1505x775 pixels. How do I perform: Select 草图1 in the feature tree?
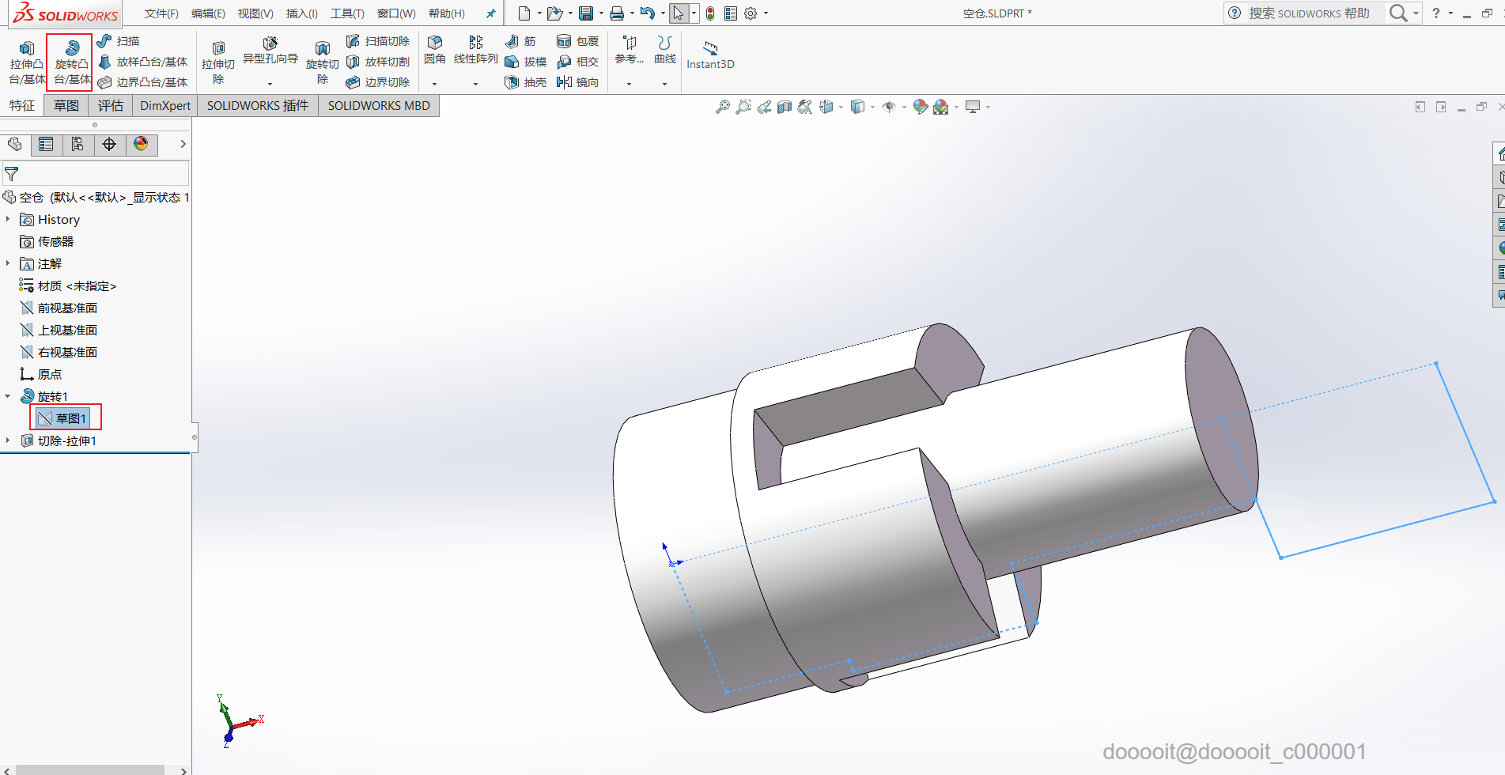point(70,418)
